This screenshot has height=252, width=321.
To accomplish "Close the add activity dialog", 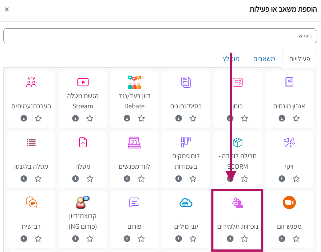I will click(7, 9).
